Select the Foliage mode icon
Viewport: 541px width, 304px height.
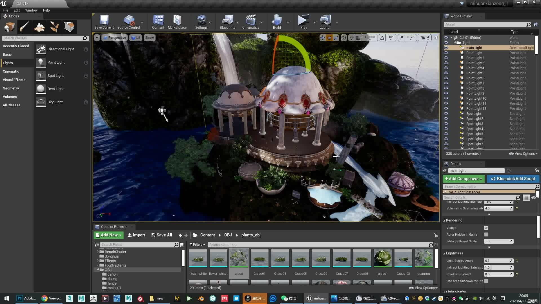click(54, 27)
